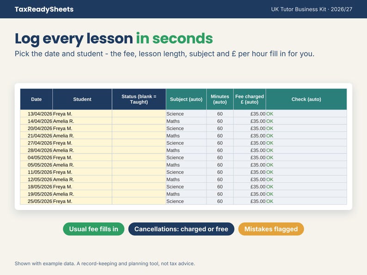Screen dimensions: 367x275
Task: Click the date cell 13/04/2026
Action: pos(36,114)
